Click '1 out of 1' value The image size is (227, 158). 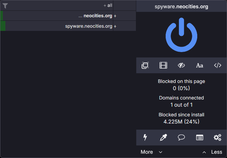181,105
